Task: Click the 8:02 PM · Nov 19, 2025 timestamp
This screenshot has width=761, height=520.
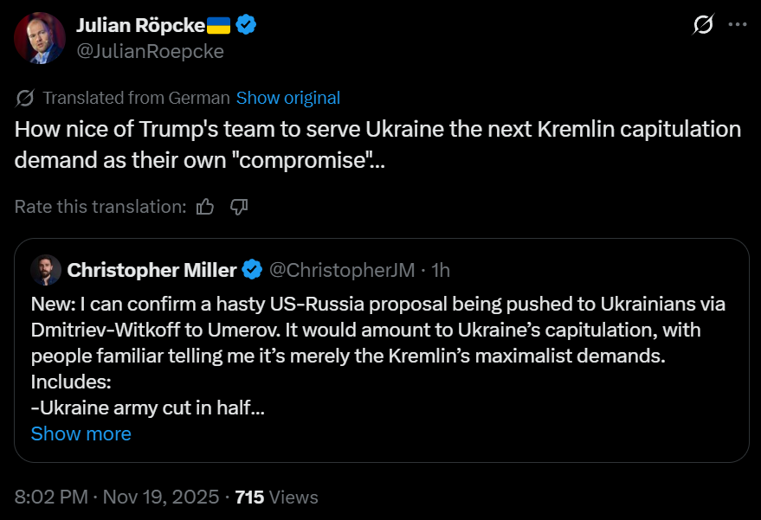Action: point(117,498)
